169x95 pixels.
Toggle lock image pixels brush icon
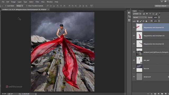point(140,21)
